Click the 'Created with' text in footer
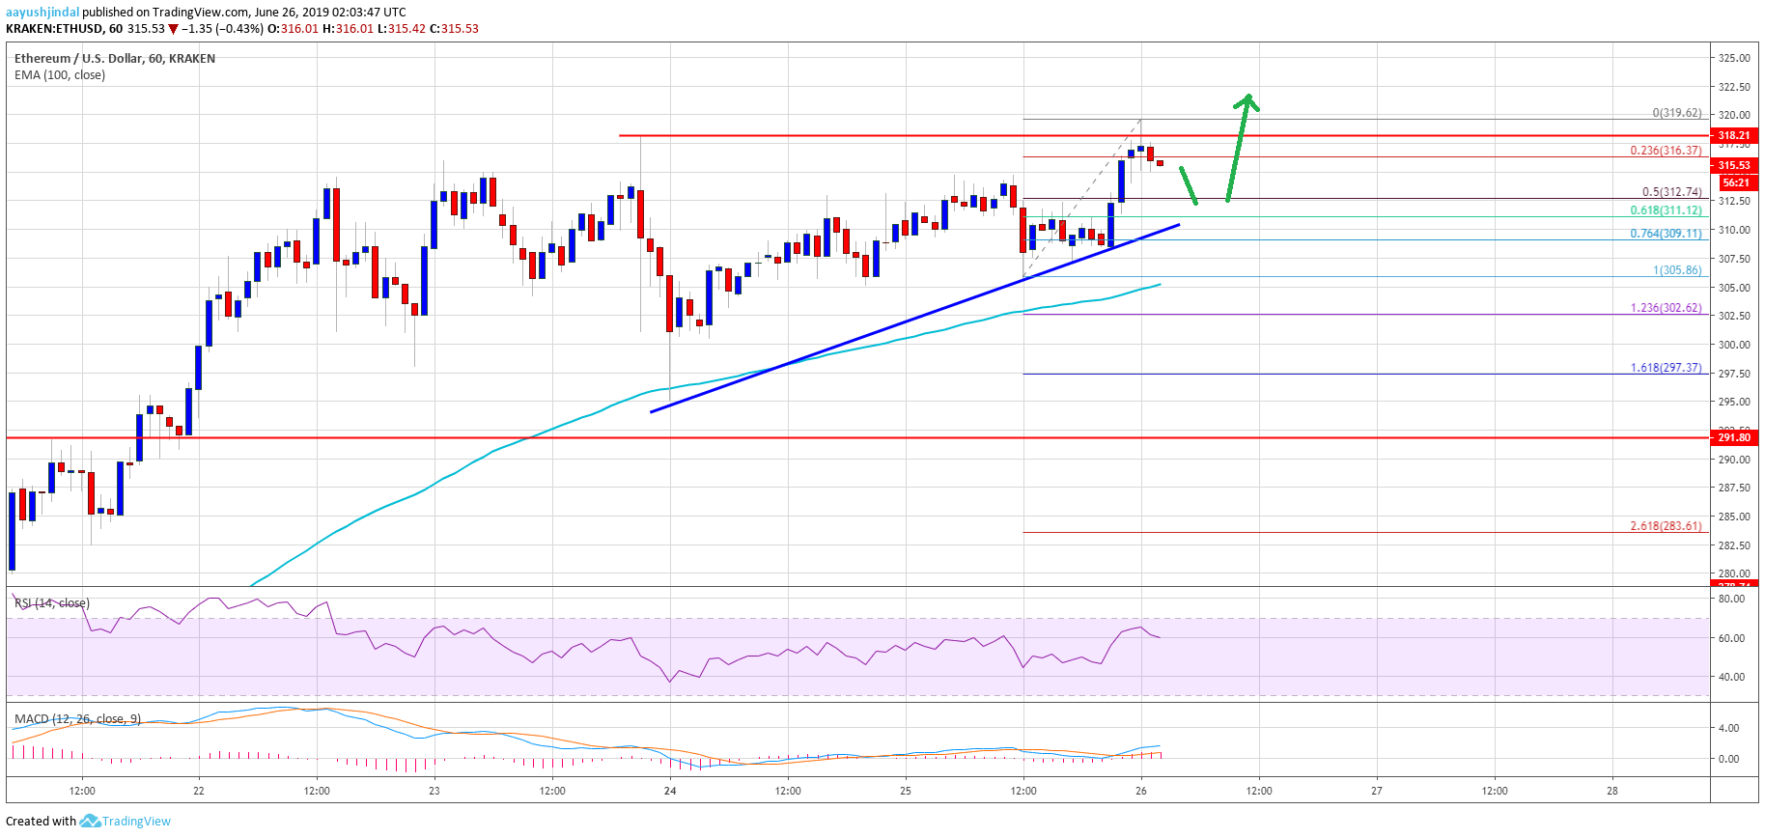Screen dimensions: 1765x838 coord(41,822)
